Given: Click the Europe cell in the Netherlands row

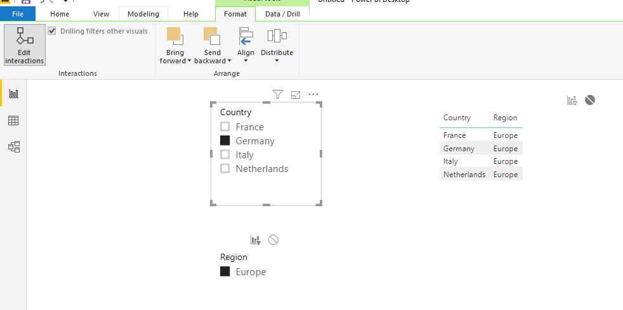Looking at the screenshot, I should [x=506, y=175].
